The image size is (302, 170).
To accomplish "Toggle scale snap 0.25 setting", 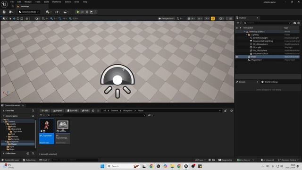I will [70, 19].
